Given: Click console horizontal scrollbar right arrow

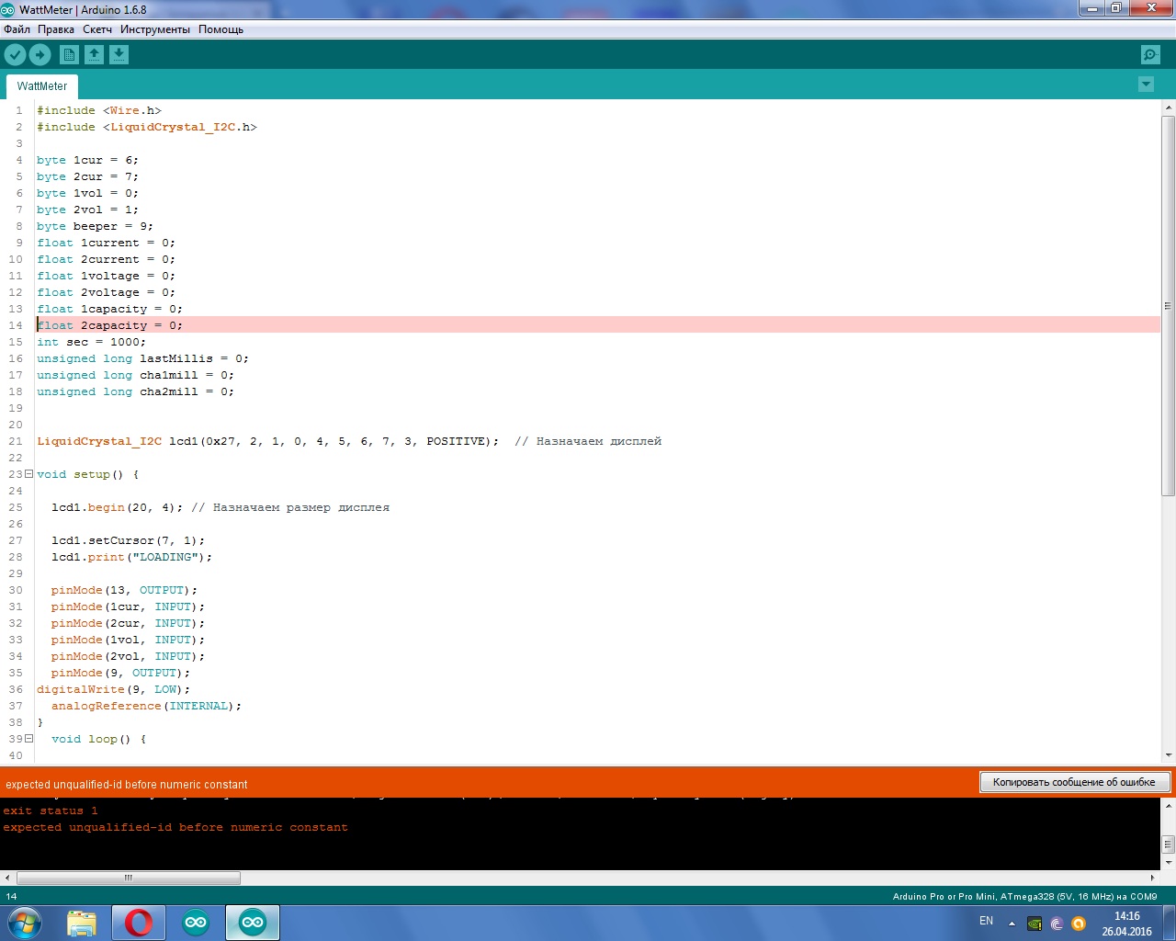Looking at the screenshot, I should [1152, 878].
